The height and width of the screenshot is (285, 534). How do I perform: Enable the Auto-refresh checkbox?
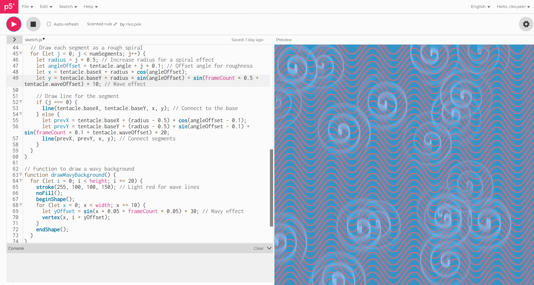pos(49,24)
